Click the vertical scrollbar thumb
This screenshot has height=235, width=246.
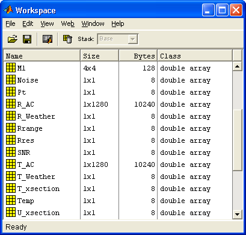pyautogui.click(x=238, y=140)
